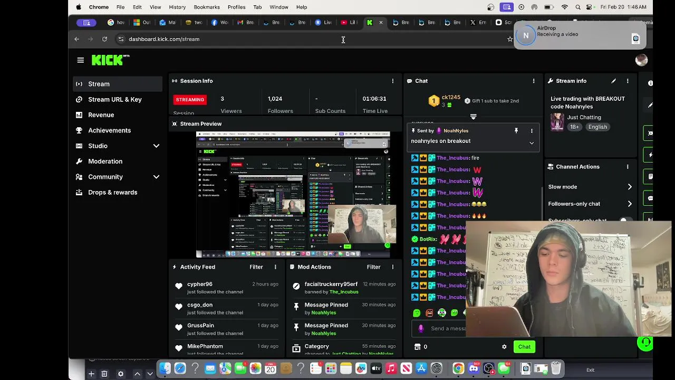Image resolution: width=675 pixels, height=380 pixels.
Task: Go to Stream URL & Key
Action: tap(118, 99)
